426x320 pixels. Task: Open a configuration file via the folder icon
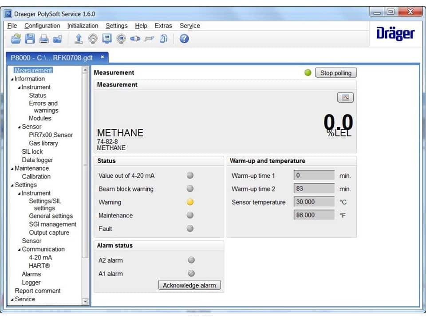pyautogui.click(x=15, y=39)
